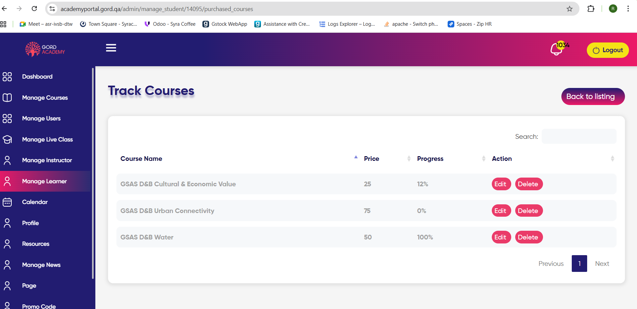637x309 pixels.
Task: Select Manage Live Class menu item
Action: 47,139
